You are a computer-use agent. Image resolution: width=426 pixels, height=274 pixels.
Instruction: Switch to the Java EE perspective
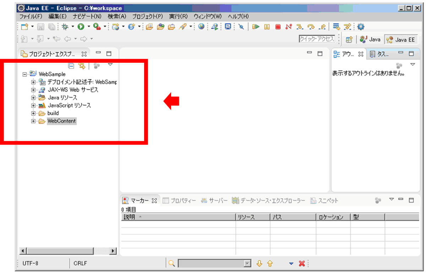[x=401, y=40]
